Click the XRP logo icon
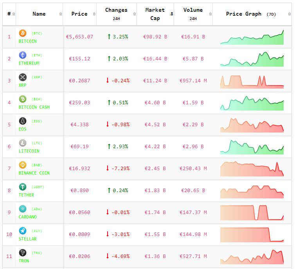 (x=23, y=77)
